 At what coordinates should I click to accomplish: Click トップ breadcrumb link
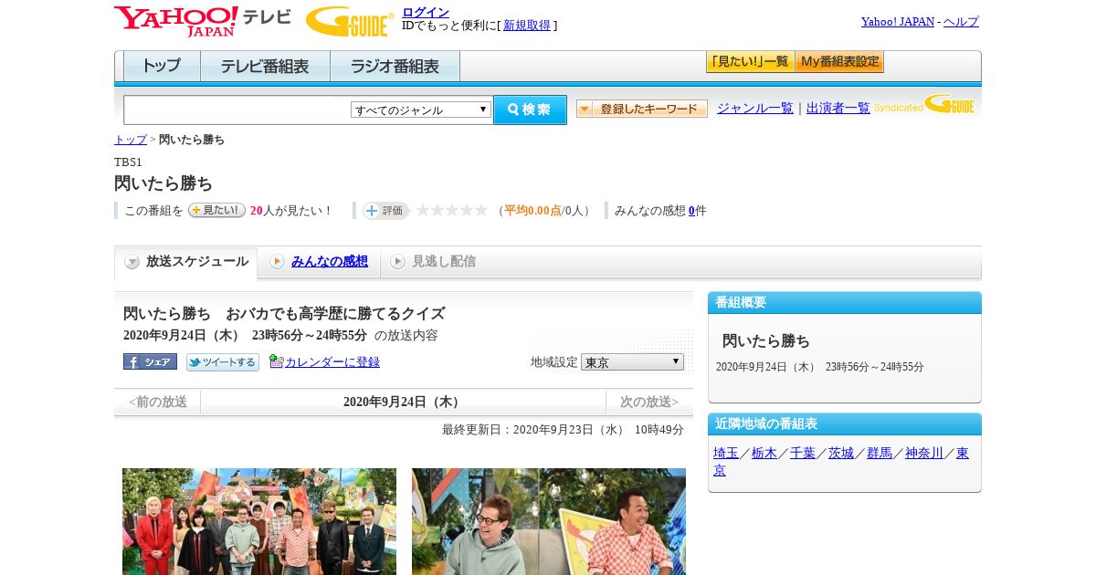click(131, 140)
